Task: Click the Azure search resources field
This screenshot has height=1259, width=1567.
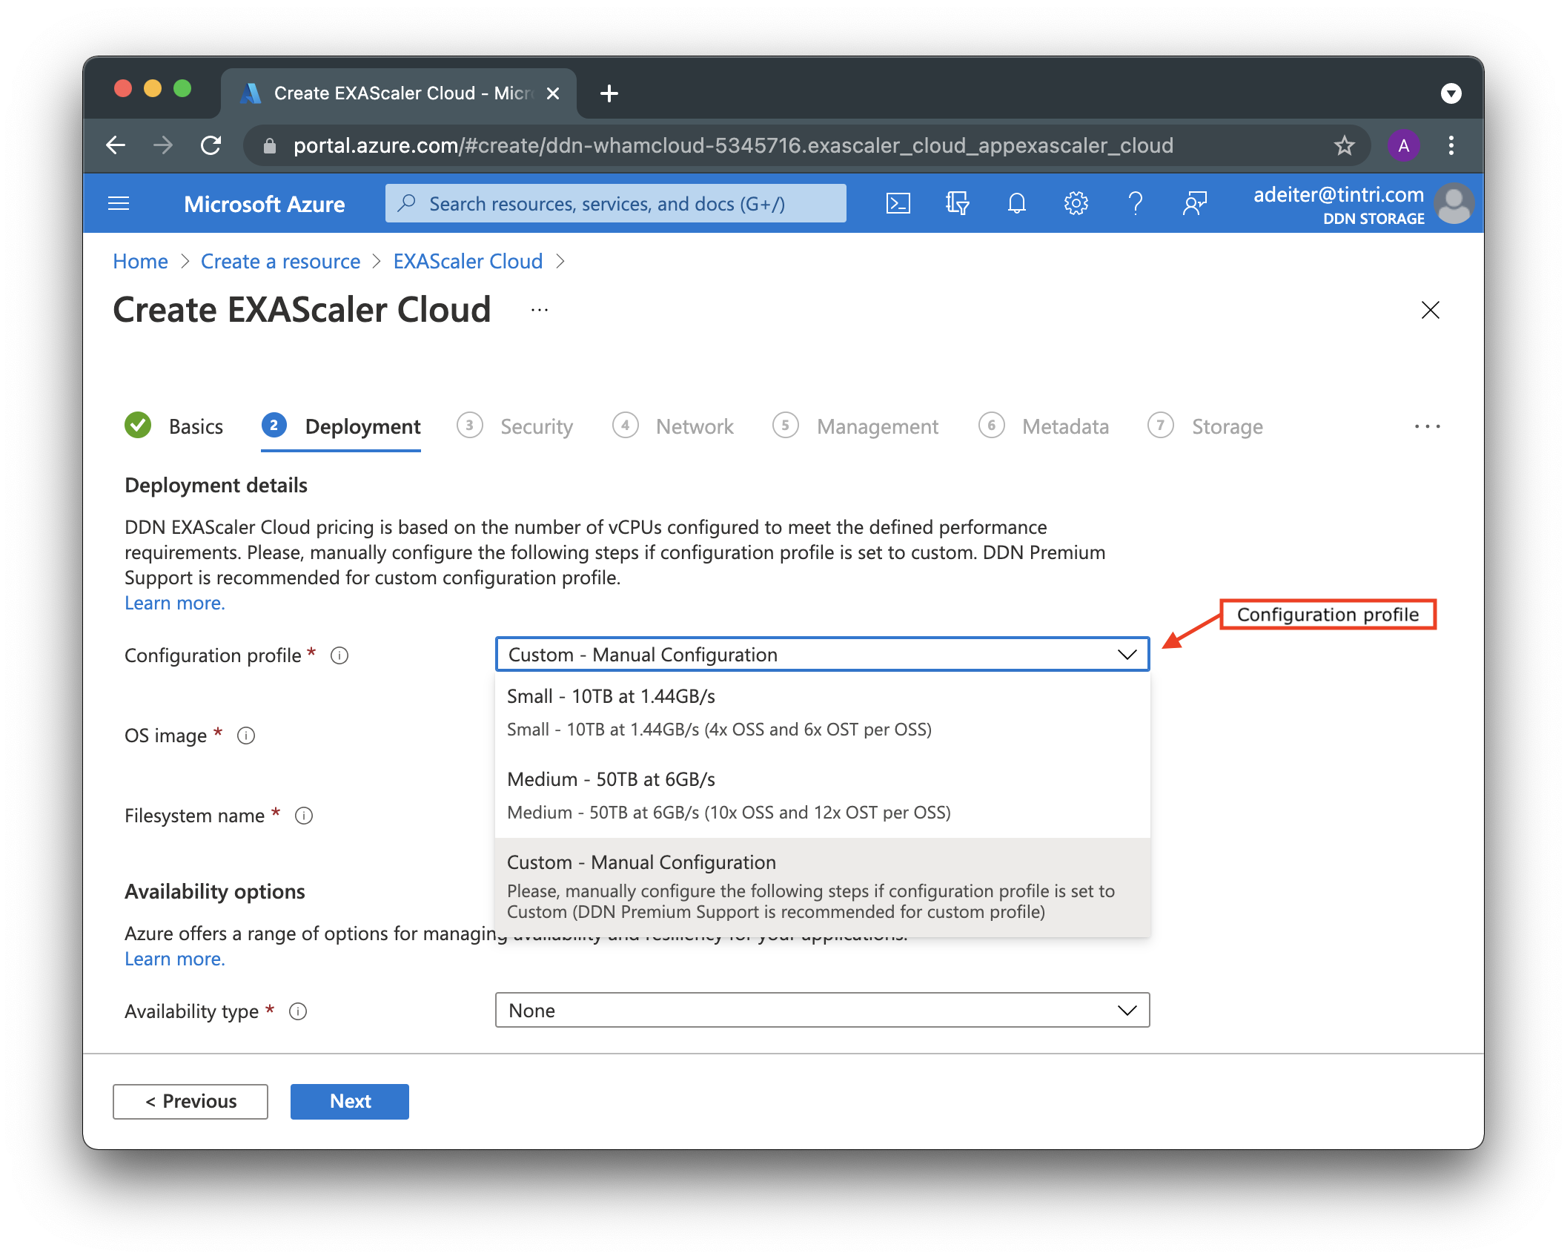Action: click(x=615, y=203)
